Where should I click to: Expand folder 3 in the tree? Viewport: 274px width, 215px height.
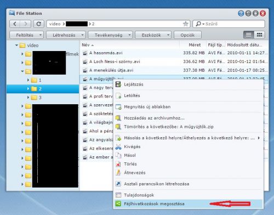pyautogui.click(x=28, y=98)
